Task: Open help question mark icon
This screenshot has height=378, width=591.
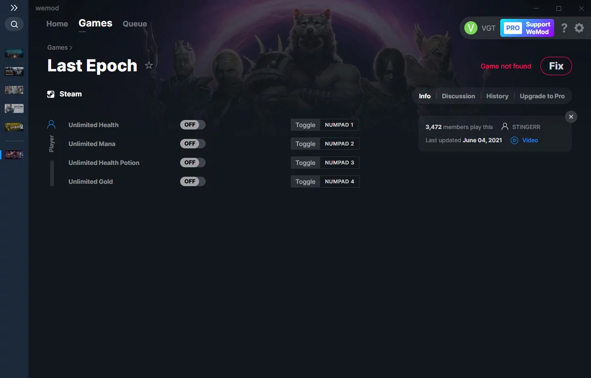Action: point(564,28)
